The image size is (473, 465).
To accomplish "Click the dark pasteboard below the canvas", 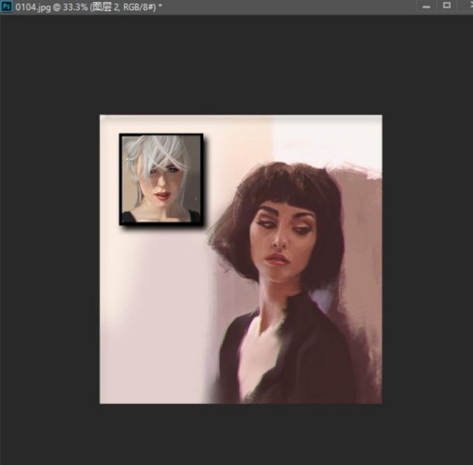I will (x=240, y=434).
